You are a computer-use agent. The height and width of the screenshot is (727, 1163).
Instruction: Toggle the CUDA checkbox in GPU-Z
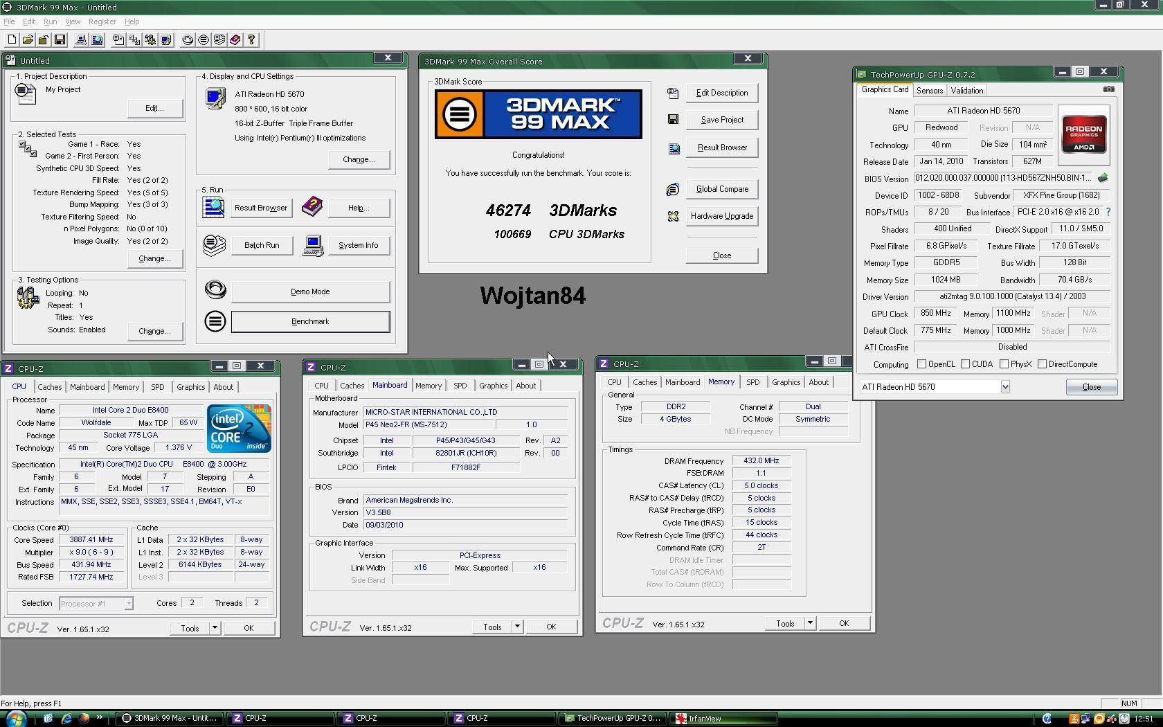point(965,364)
